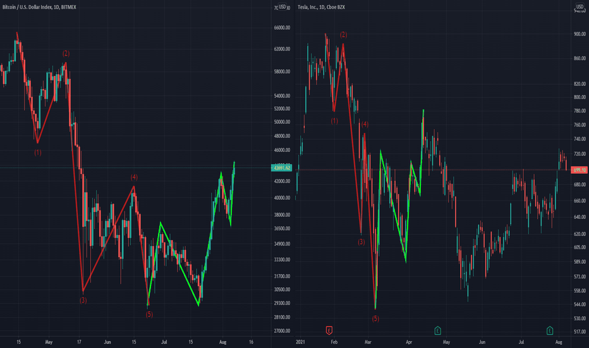The width and height of the screenshot is (589, 348).
Task: Select wave label (1) on Tesla chart
Action: pos(334,121)
